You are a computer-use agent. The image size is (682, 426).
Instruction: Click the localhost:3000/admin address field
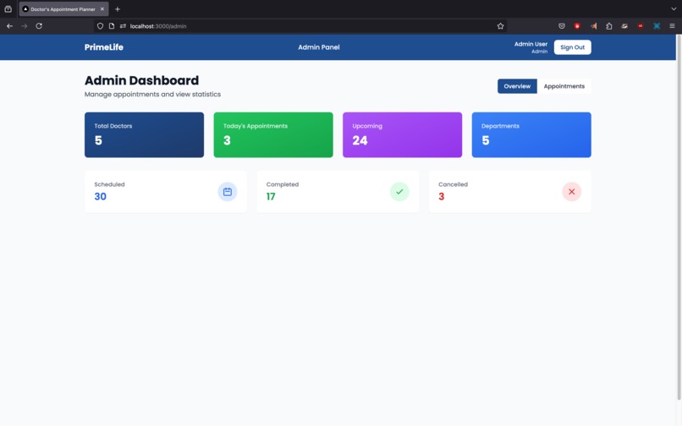300,26
